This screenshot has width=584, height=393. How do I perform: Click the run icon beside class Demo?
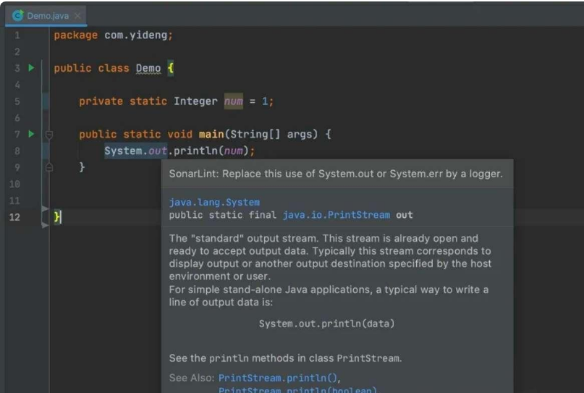pos(31,68)
